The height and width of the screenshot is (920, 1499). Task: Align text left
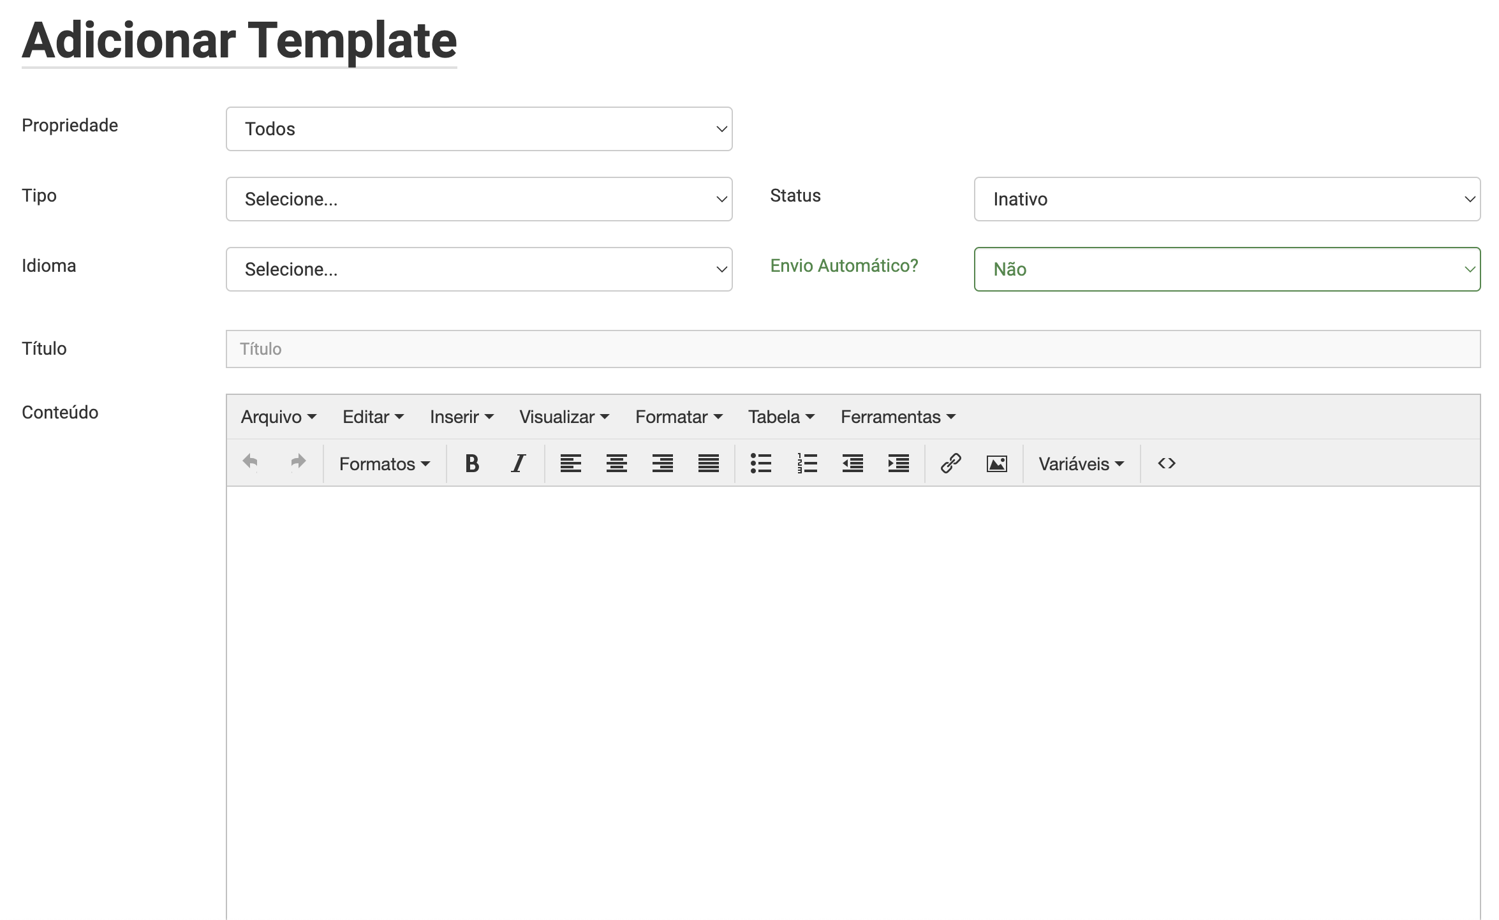click(x=571, y=463)
